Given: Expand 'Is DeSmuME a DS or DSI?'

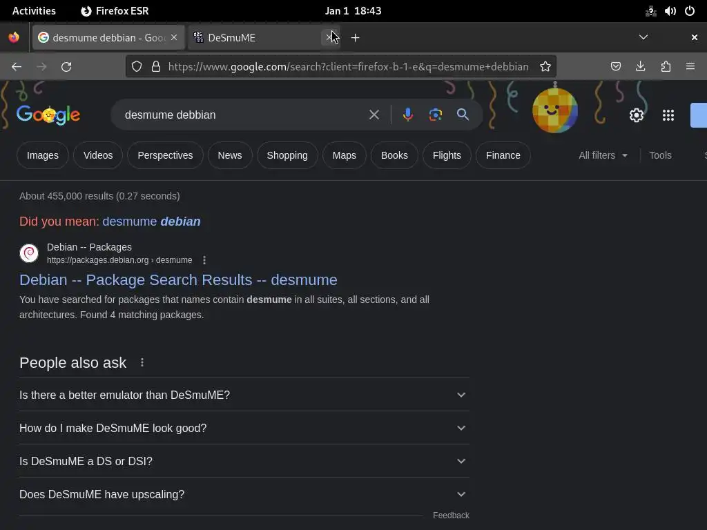Looking at the screenshot, I should point(244,461).
